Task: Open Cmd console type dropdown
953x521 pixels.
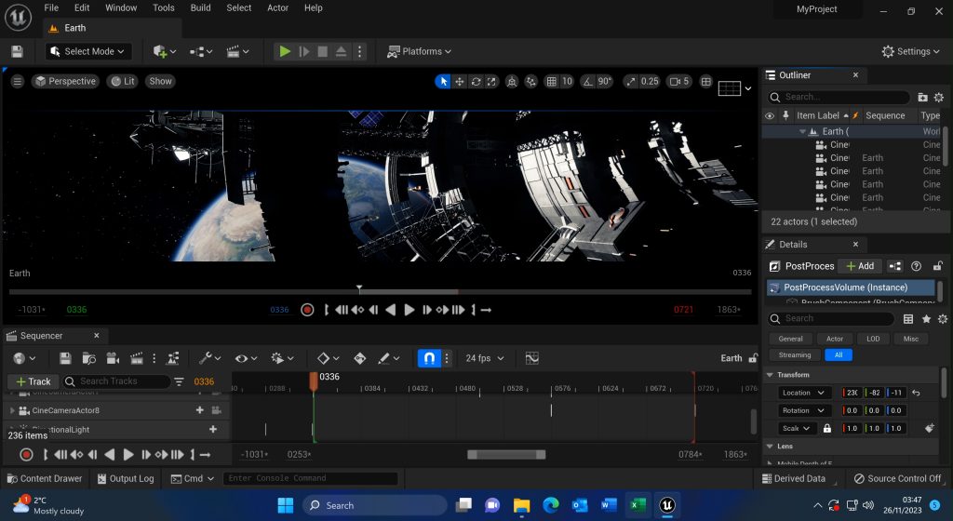Action: click(193, 478)
